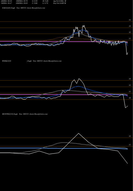Screen dimensions: 133x191
Task: Click the 12 price label on weekly chart
Action: tap(130, 85)
